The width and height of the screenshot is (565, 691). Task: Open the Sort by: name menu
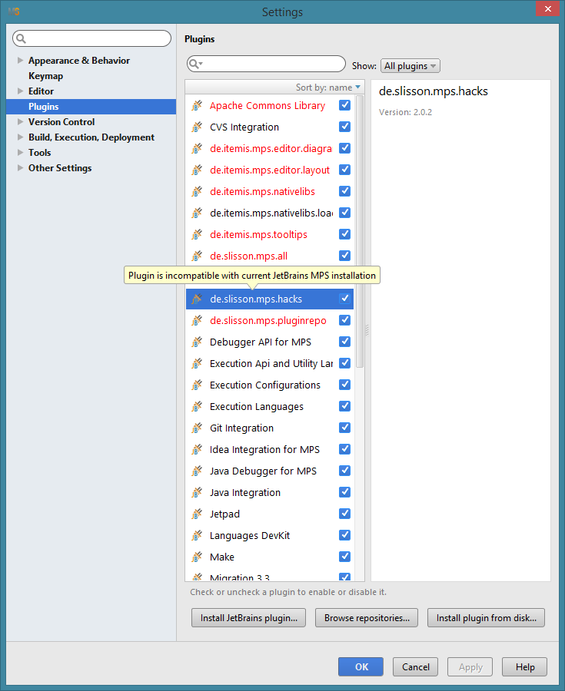[x=327, y=88]
